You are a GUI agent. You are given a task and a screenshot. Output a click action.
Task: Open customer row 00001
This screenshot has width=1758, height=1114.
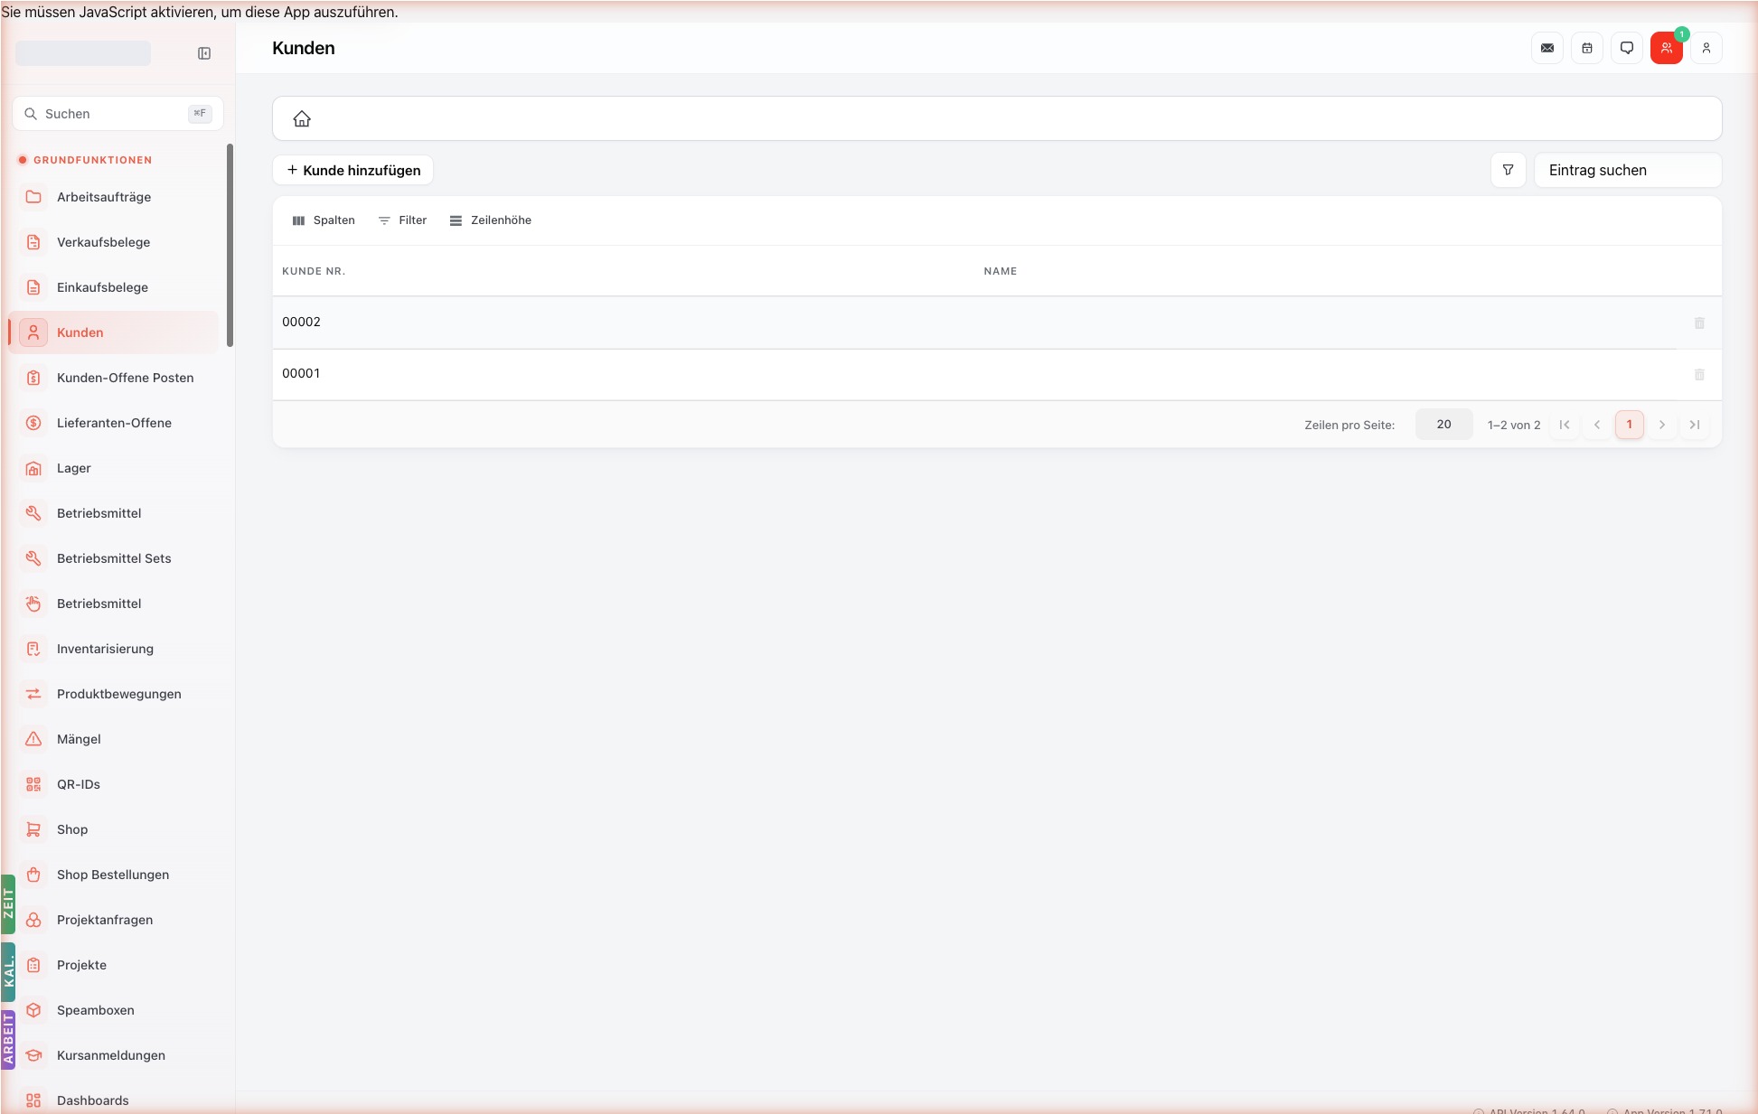[997, 374]
